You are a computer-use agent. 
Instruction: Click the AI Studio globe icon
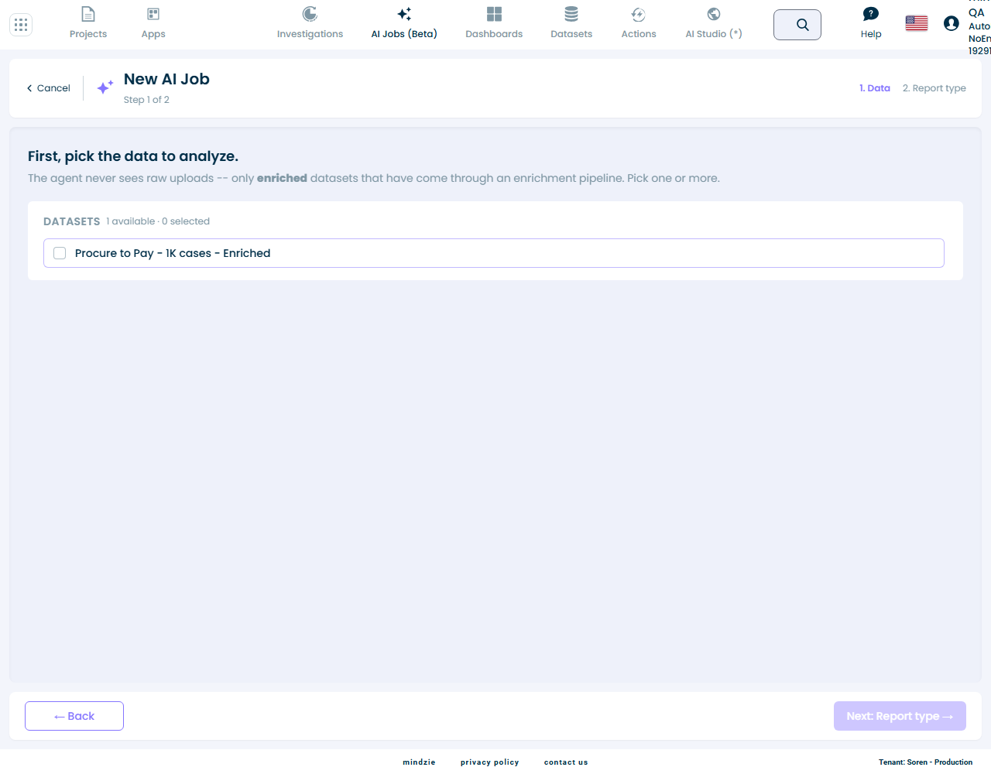coord(714,14)
